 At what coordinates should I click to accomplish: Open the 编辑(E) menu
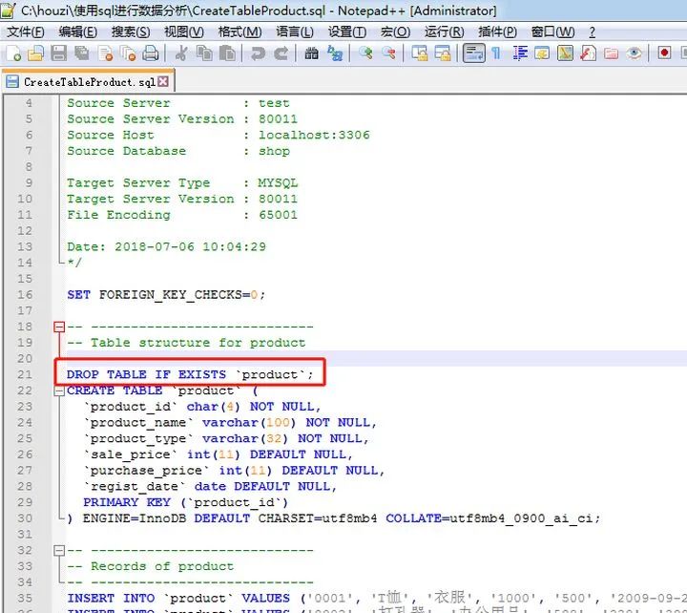click(78, 32)
